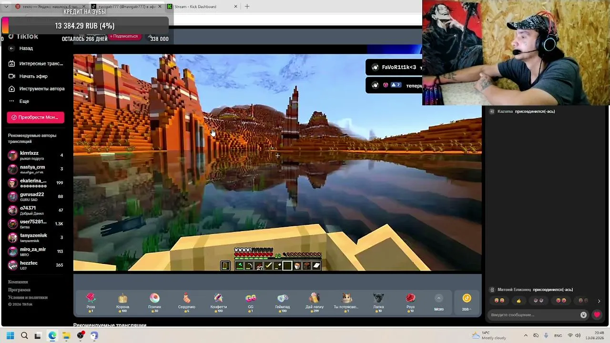Switch to the navigatr777 TikTok tab
The height and width of the screenshot is (343, 610).
[x=126, y=7]
